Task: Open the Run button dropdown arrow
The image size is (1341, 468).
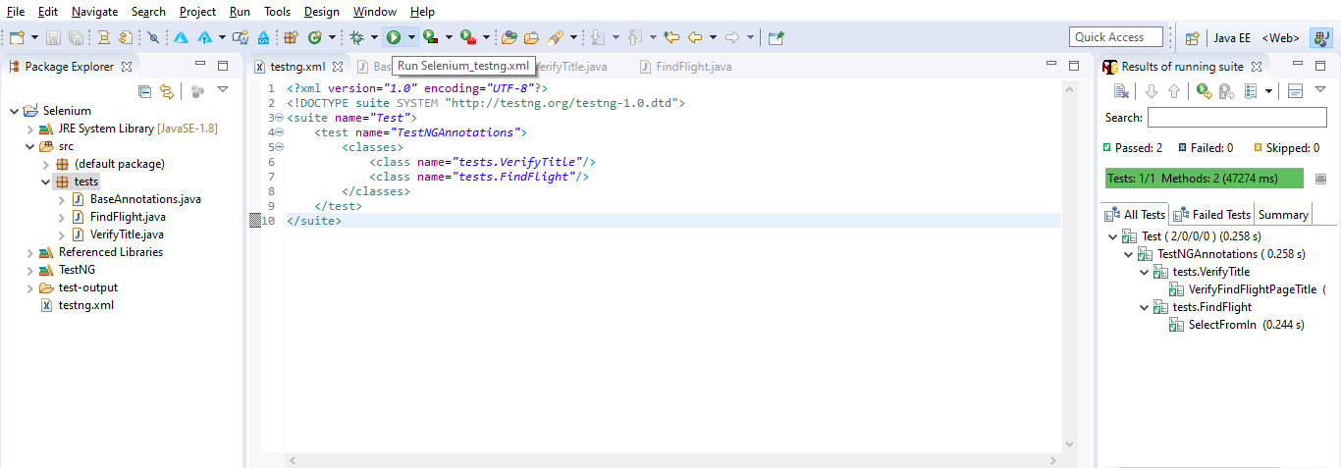Action: tap(411, 37)
